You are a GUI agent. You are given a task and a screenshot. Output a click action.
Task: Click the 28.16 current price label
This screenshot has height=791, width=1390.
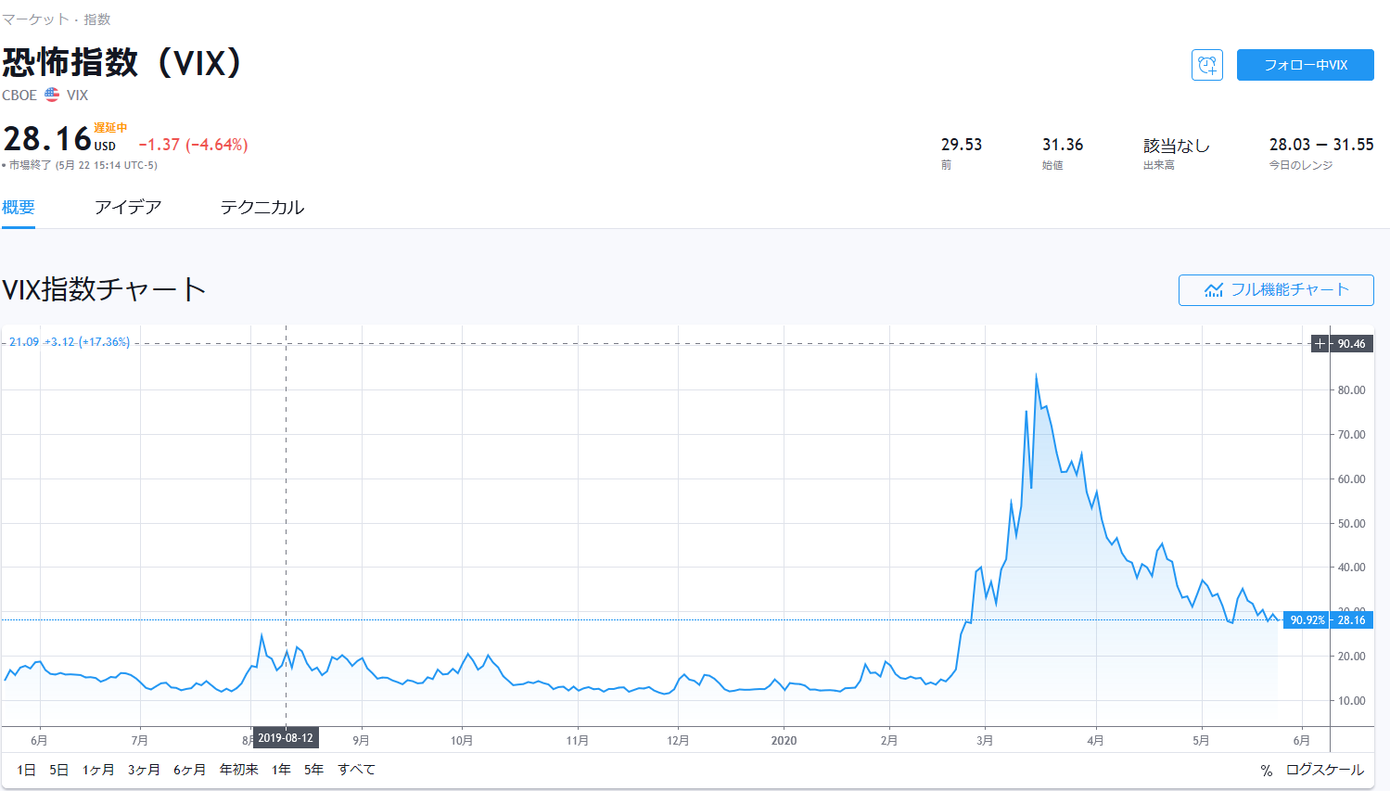pyautogui.click(x=1351, y=620)
